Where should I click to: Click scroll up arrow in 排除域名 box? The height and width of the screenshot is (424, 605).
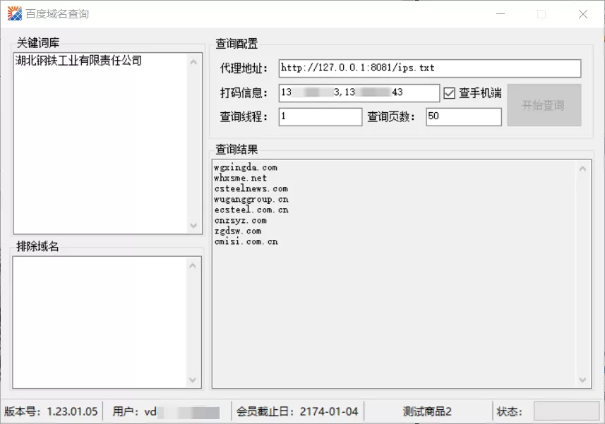pyautogui.click(x=193, y=265)
